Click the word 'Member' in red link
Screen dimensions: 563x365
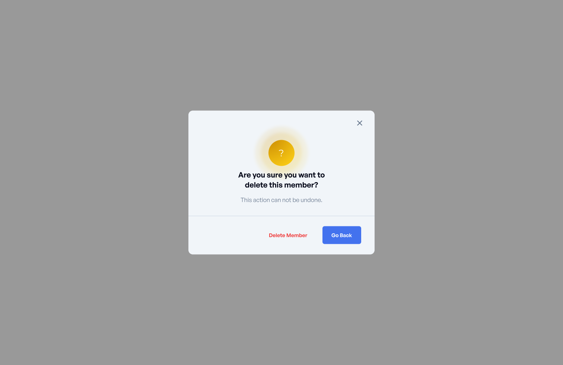[x=297, y=235]
